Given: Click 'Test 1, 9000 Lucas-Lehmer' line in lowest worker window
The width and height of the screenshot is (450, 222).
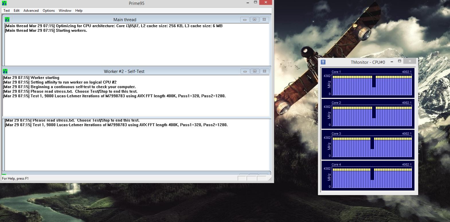Looking at the screenshot, I should click(x=116, y=125).
